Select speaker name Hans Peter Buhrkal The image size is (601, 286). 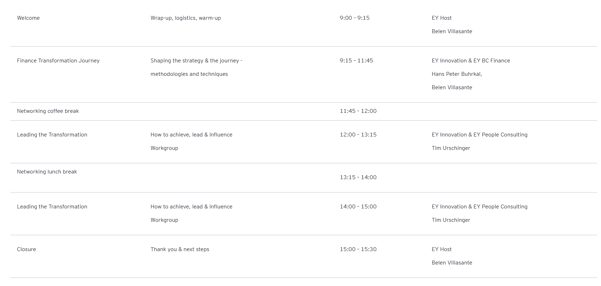pyautogui.click(x=456, y=74)
